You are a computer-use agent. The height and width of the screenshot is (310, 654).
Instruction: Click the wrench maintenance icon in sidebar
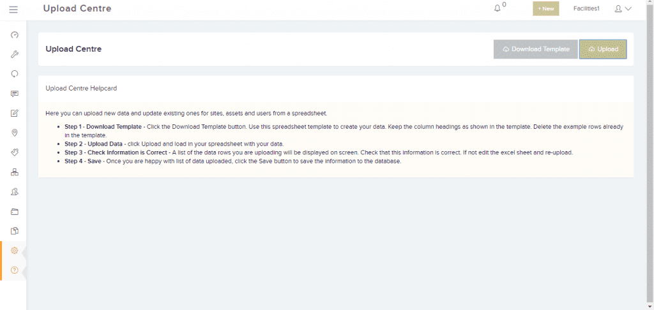[15, 54]
